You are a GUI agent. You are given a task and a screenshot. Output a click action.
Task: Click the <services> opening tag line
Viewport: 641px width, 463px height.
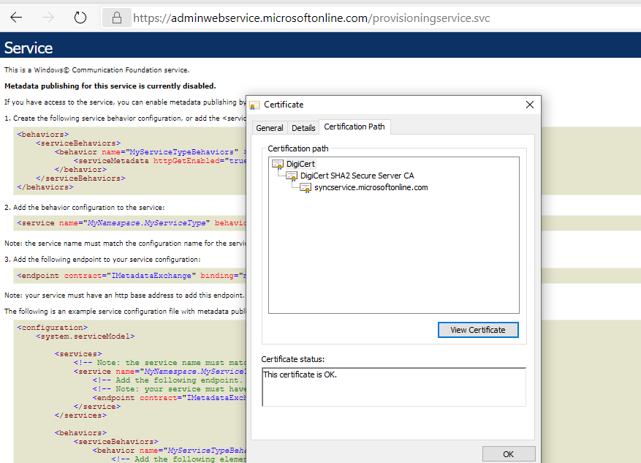pos(78,354)
